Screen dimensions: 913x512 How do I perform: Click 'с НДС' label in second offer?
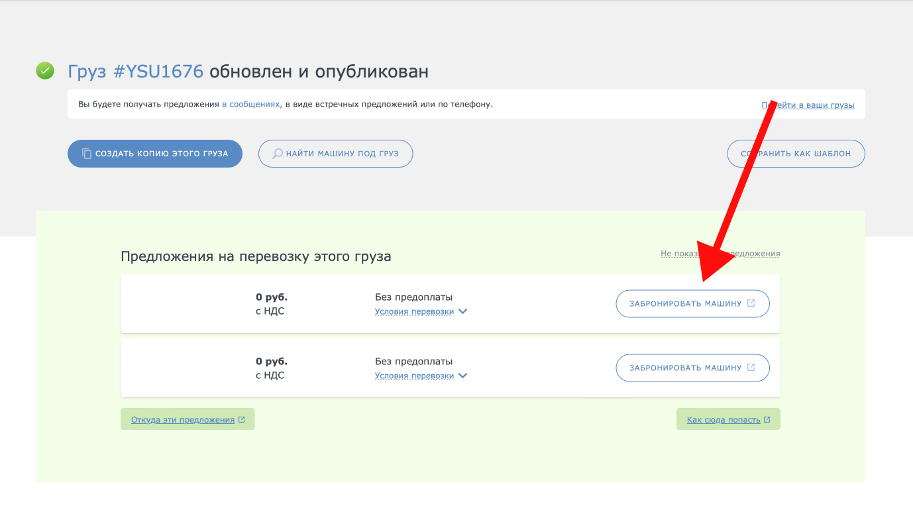(x=270, y=375)
